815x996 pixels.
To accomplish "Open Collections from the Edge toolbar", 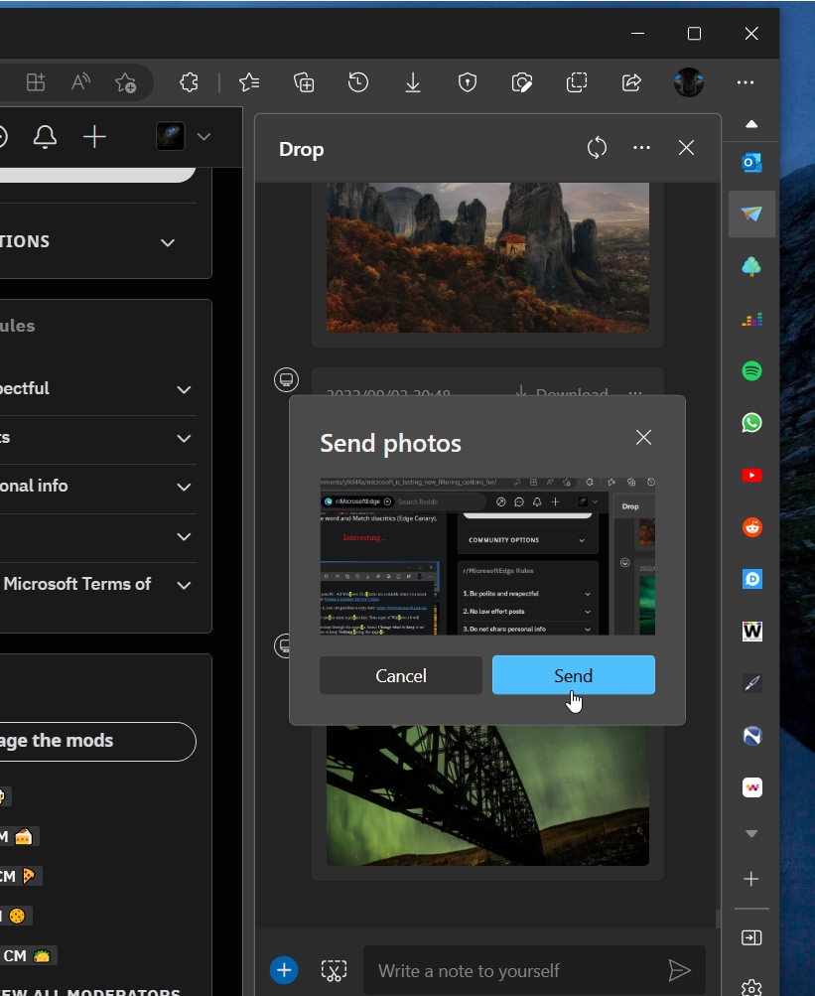I will pyautogui.click(x=304, y=82).
